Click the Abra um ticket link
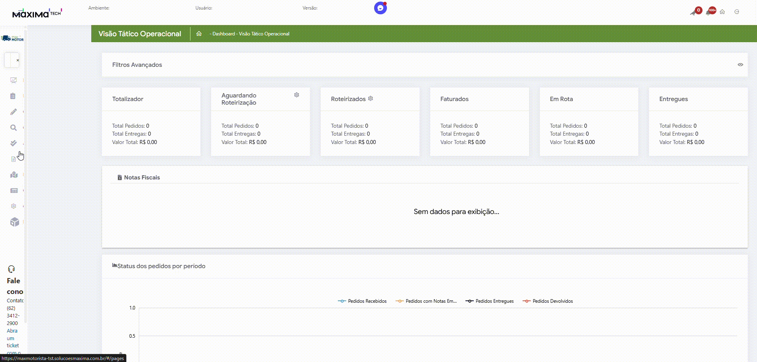 coord(12,338)
